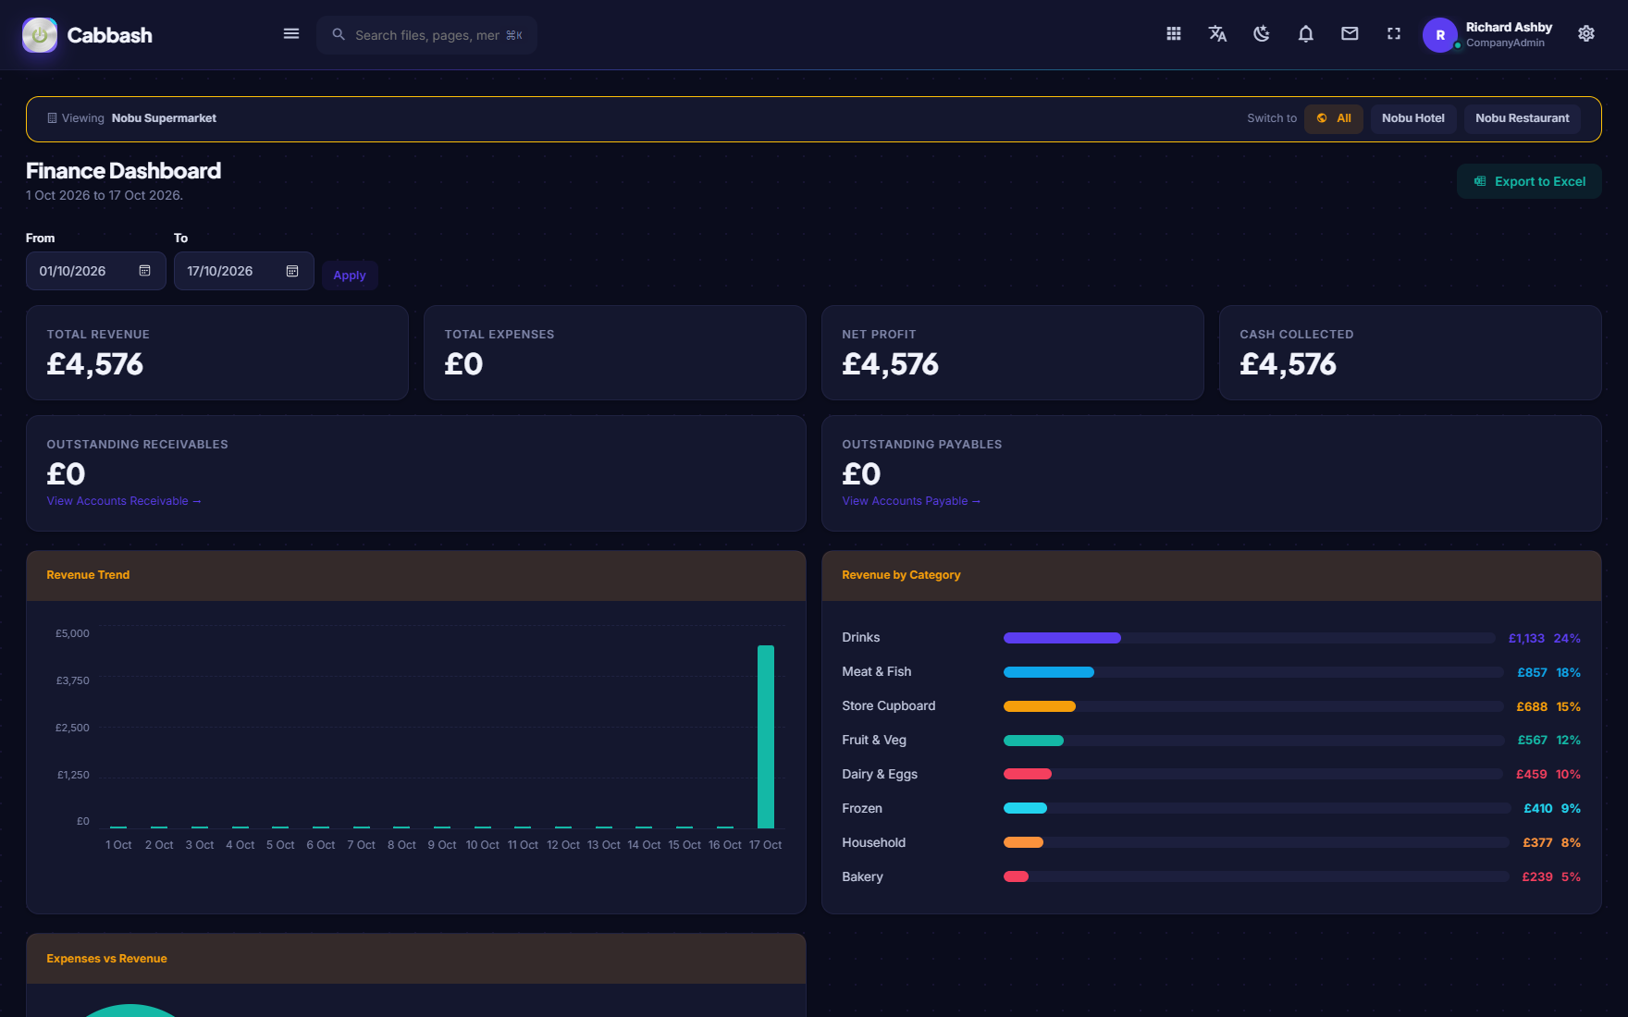The height and width of the screenshot is (1017, 1628).
Task: Click the Total Revenue card
Action: click(217, 352)
